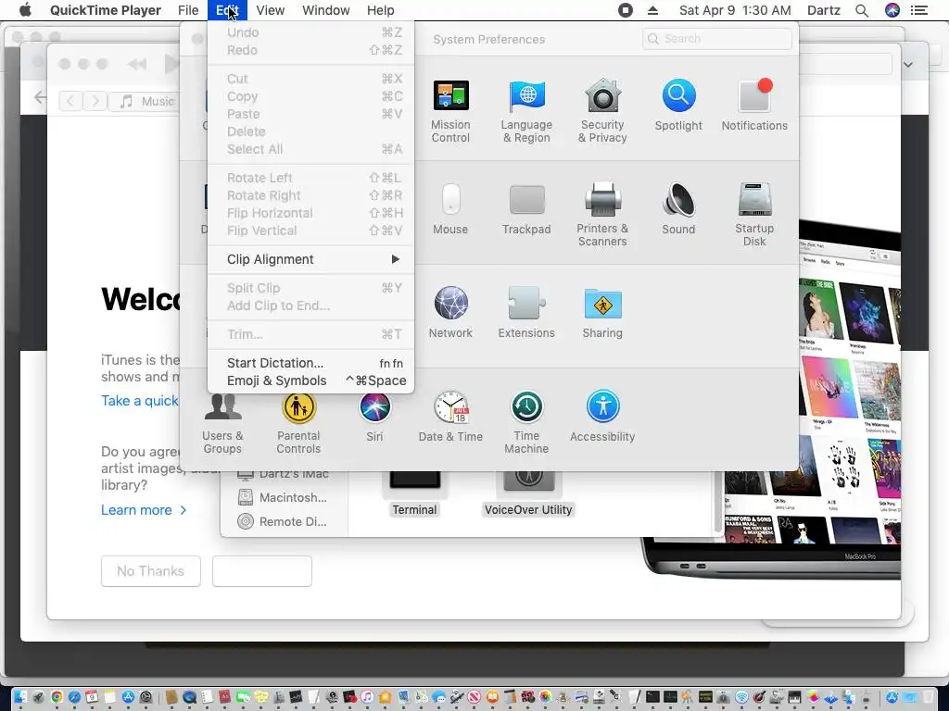Open Terminal from the Dock
The image size is (949, 711).
pos(652,697)
